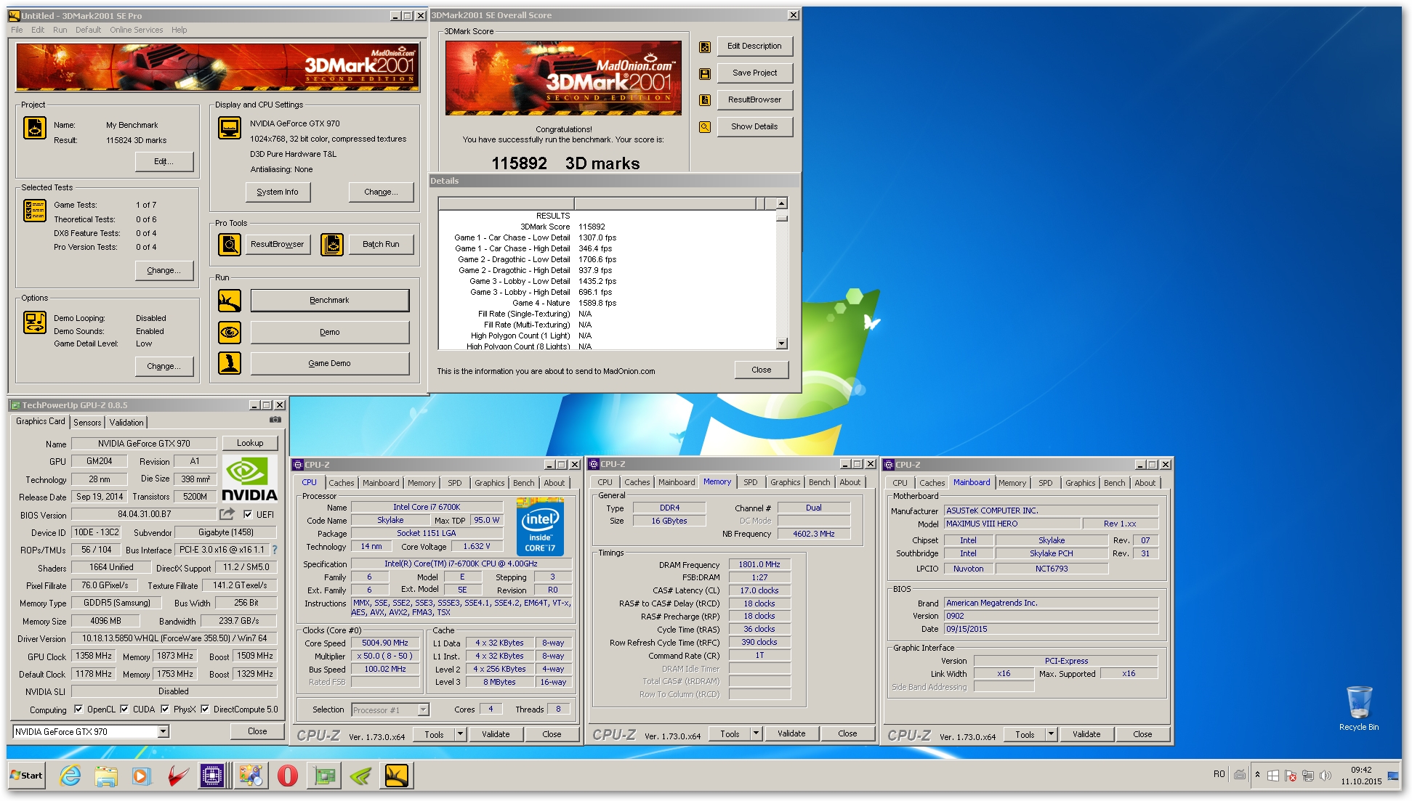Viewport: 1412px width, 801px height.
Task: Open Tools dropdown arrow in CPU tab CPU-Z
Action: (460, 734)
